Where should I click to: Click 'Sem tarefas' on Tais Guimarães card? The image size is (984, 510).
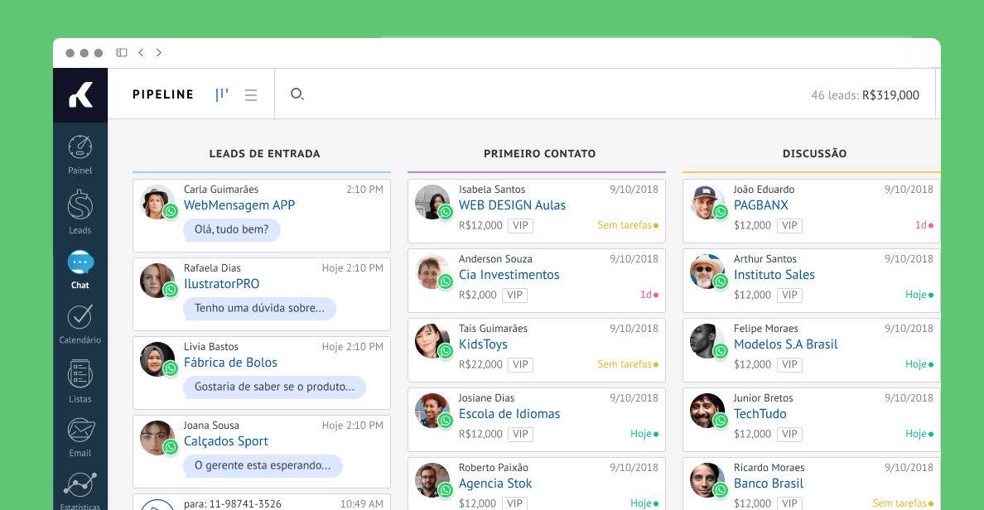pyautogui.click(x=628, y=364)
